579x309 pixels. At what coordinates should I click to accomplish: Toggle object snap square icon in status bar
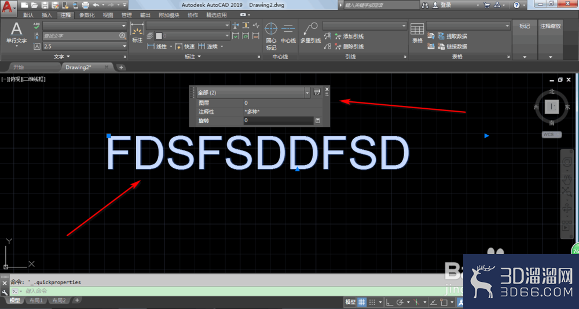pos(444,302)
